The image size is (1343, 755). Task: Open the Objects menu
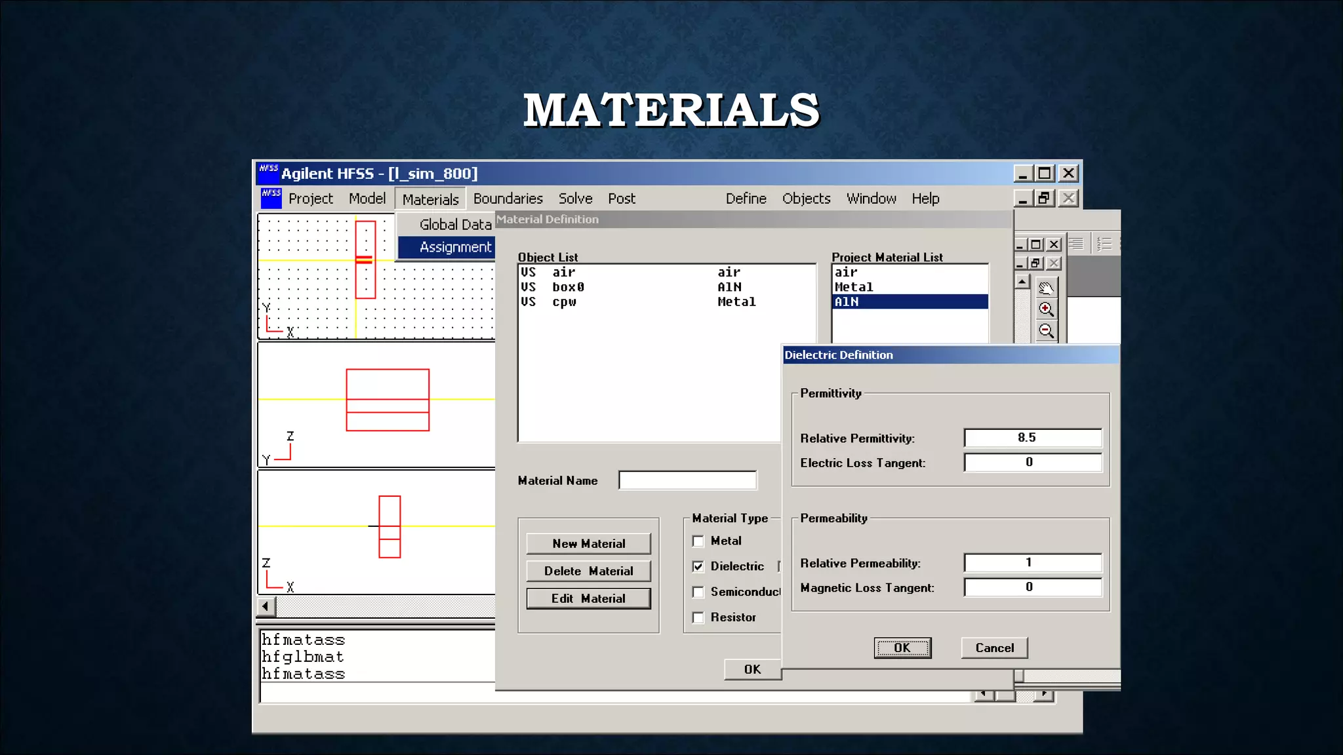coord(806,199)
